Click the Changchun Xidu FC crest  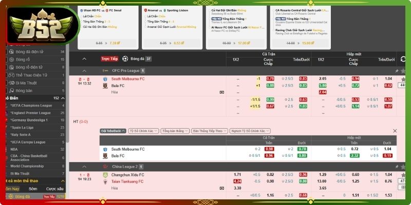pos(105,175)
